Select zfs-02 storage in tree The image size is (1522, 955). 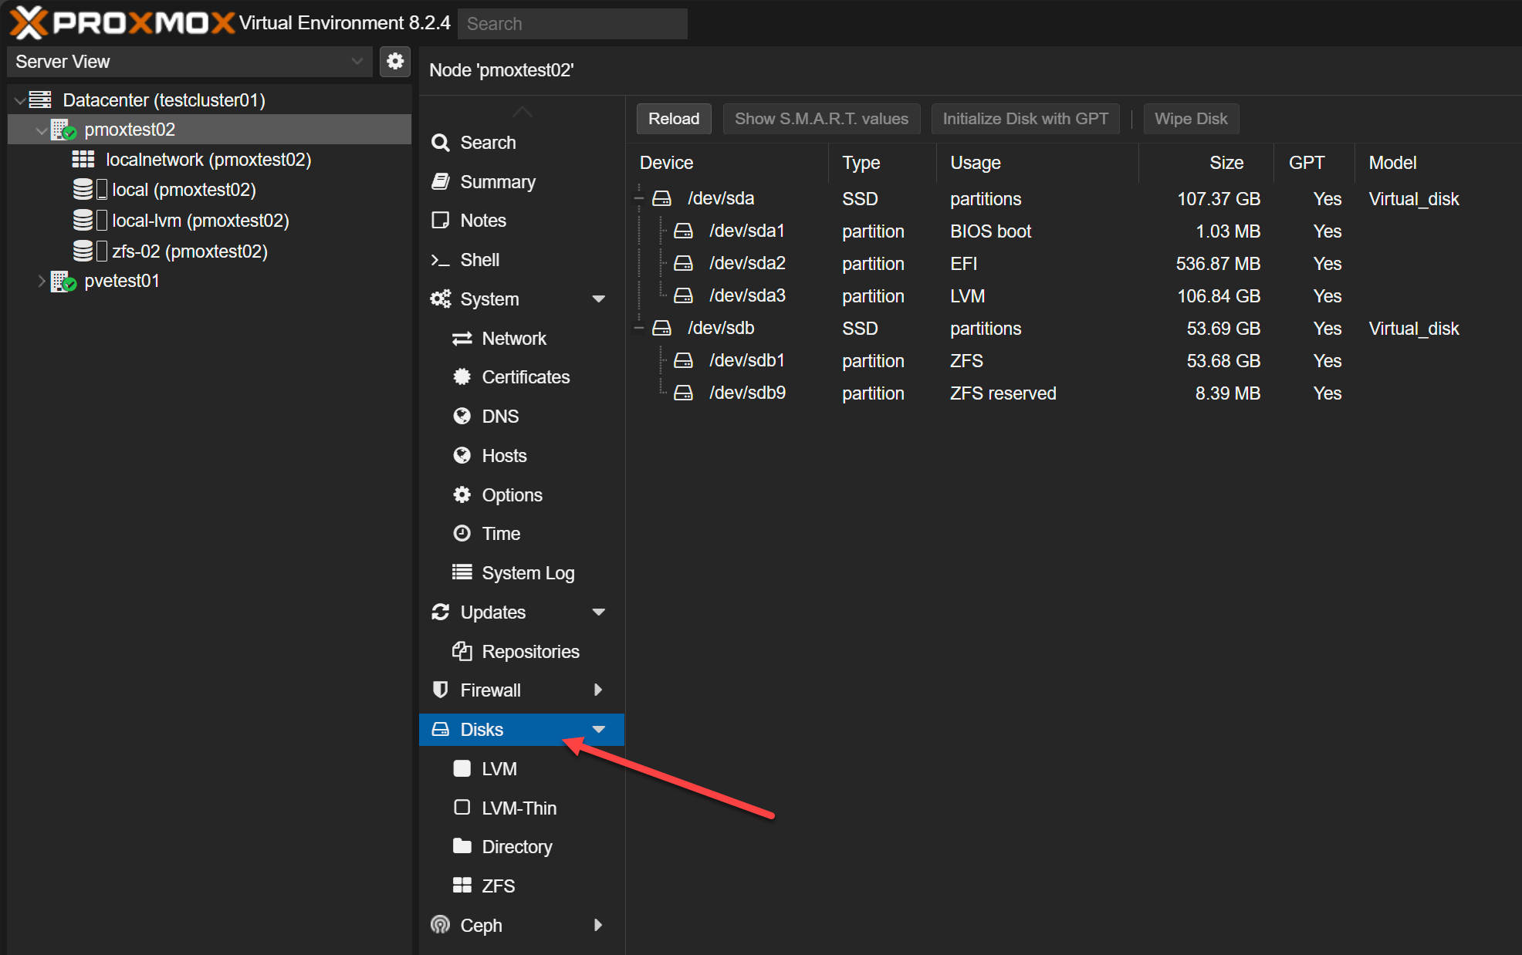189,251
